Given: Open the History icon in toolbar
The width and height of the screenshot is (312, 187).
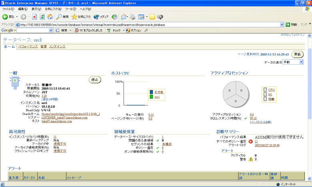Looking at the screenshot, I should (114, 17).
